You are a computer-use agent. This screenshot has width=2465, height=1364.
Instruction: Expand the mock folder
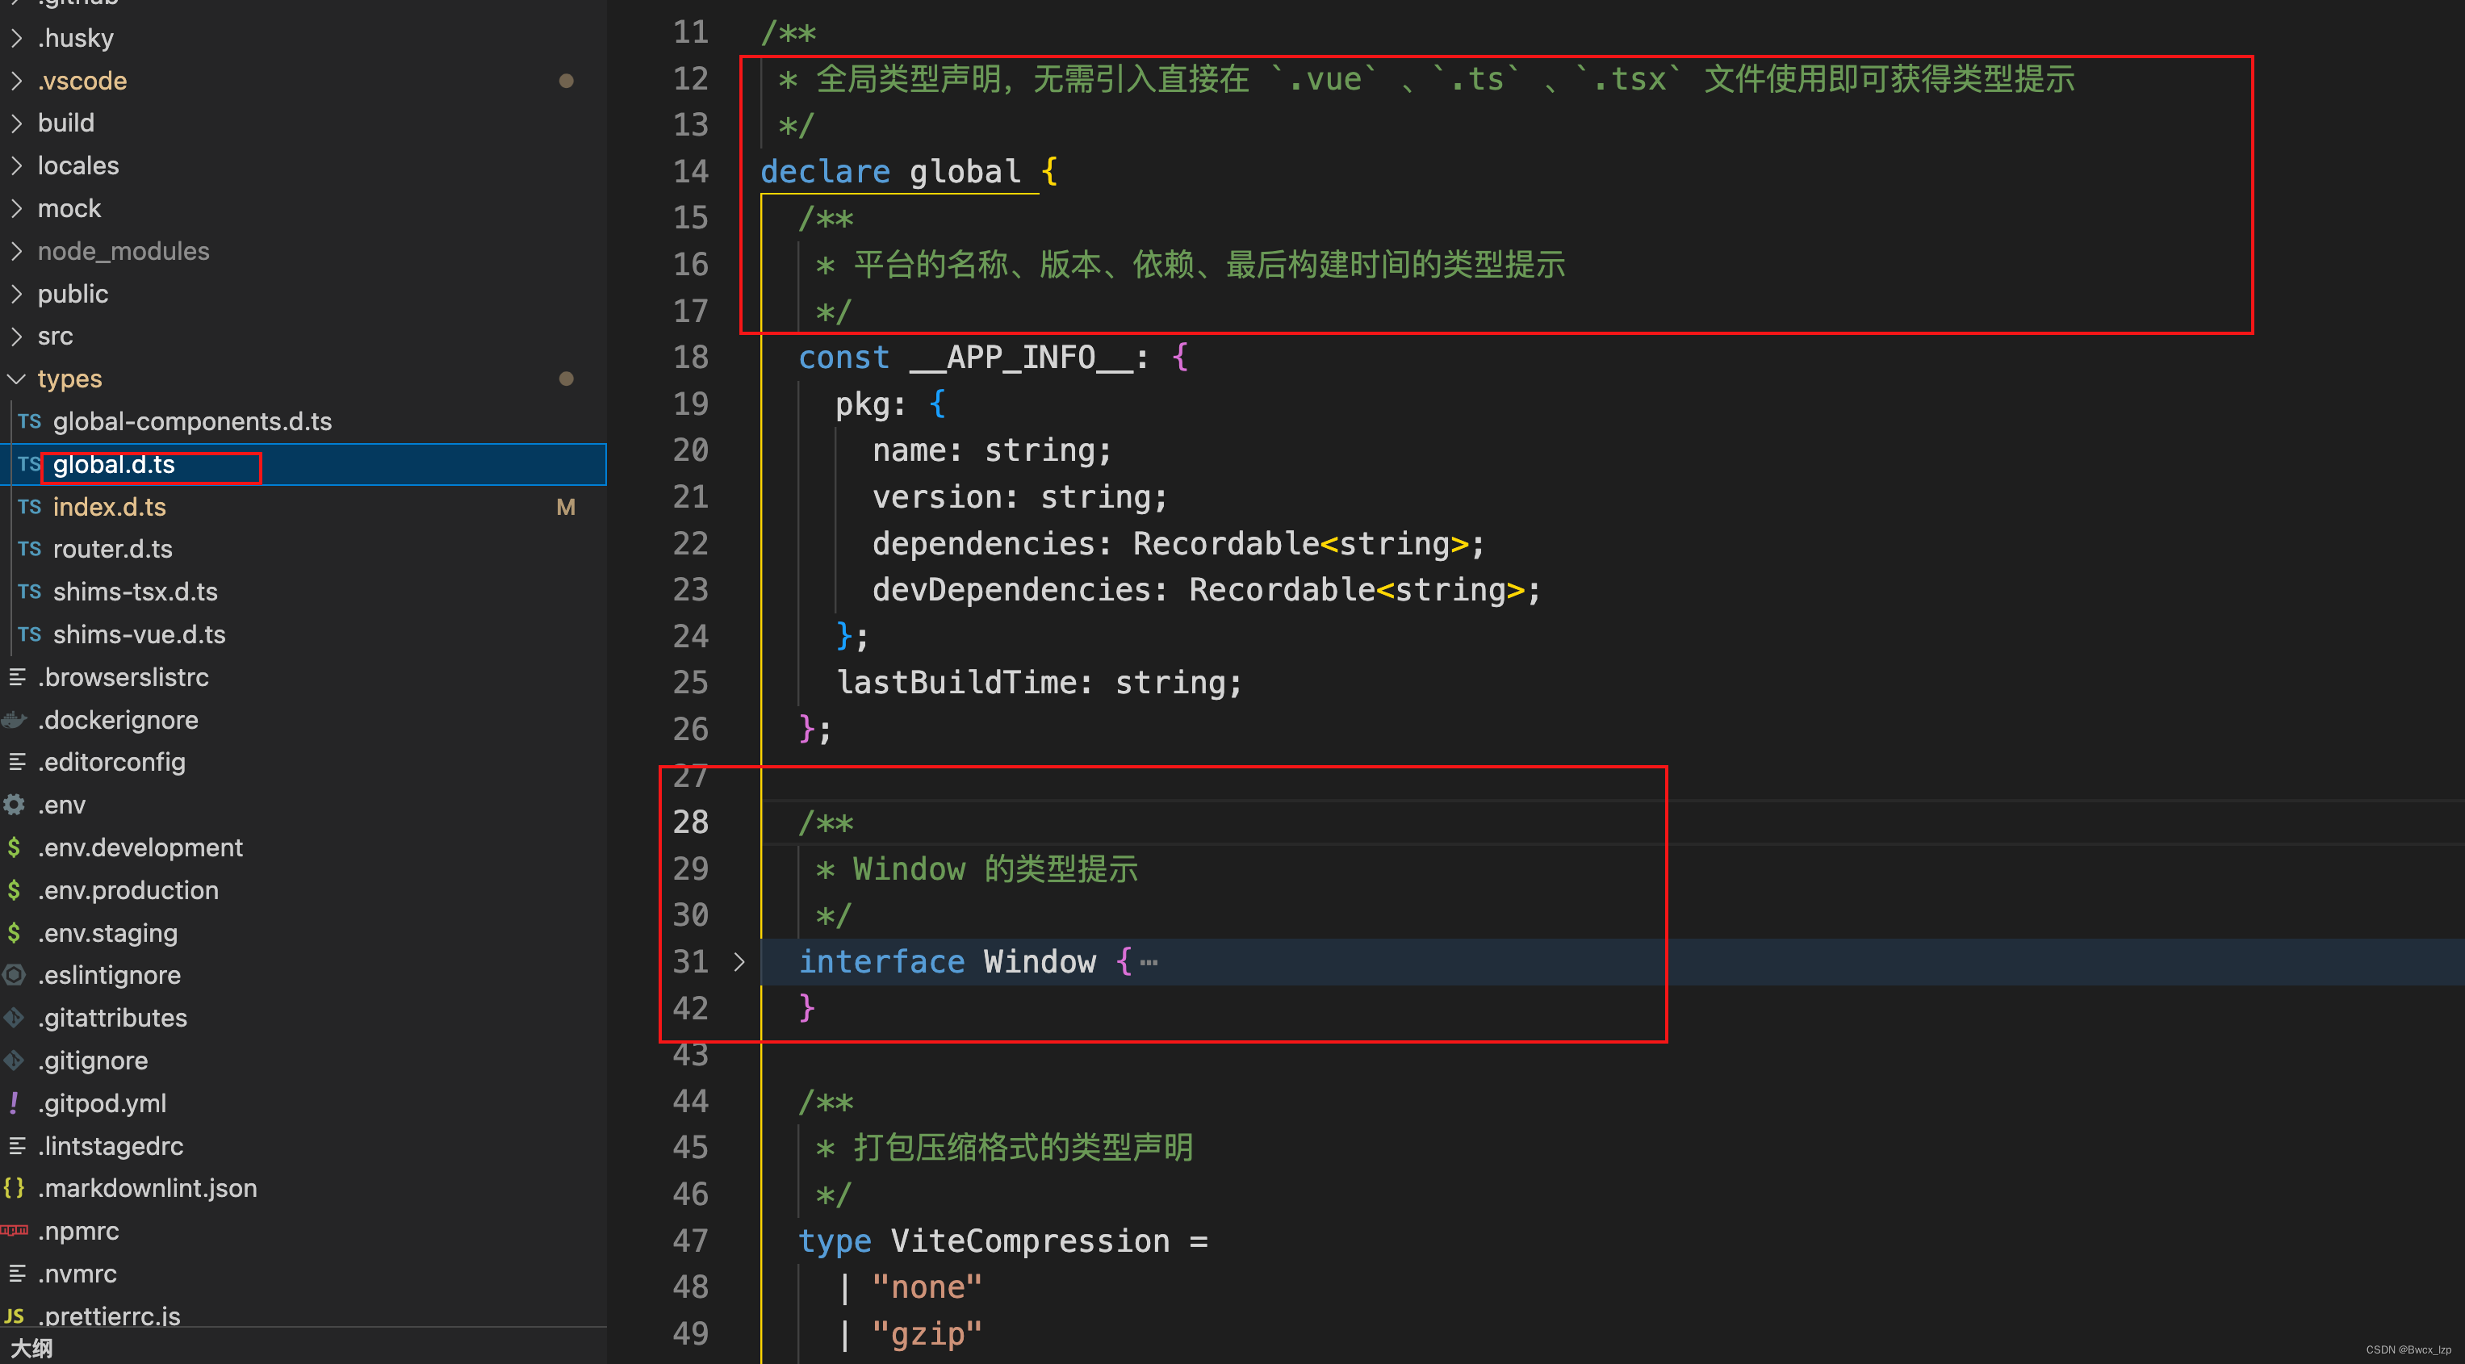[16, 209]
